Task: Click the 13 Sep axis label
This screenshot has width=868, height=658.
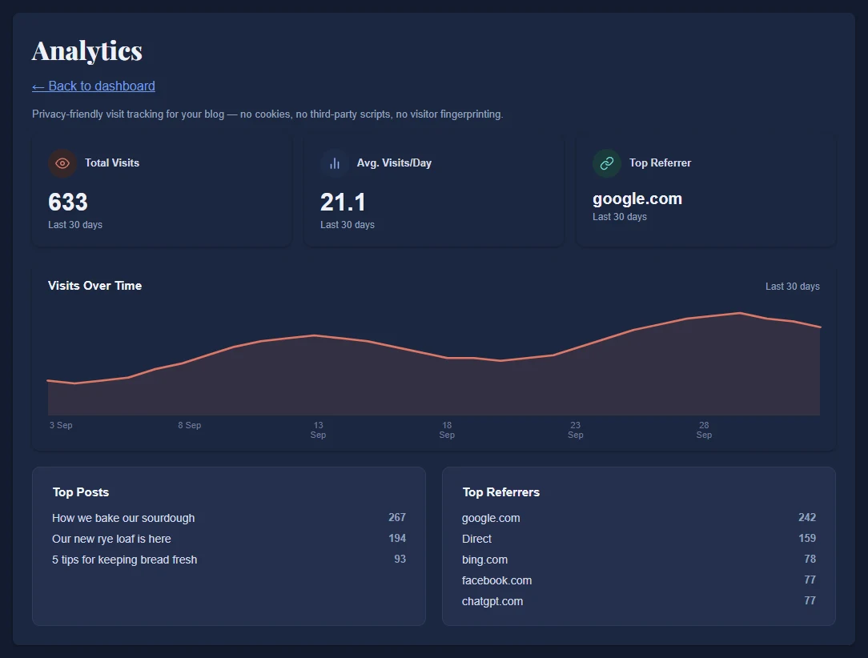Action: coord(319,430)
